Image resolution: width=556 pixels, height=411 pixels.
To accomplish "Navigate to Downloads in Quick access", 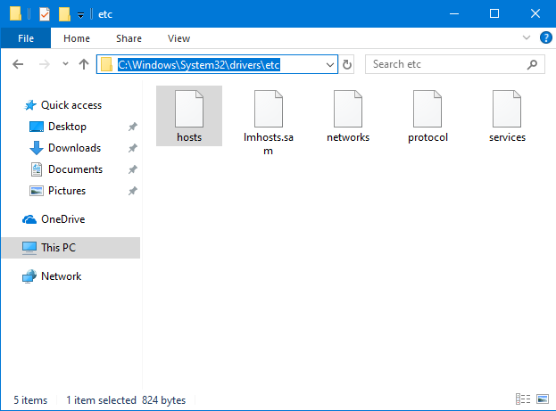I will (74, 148).
